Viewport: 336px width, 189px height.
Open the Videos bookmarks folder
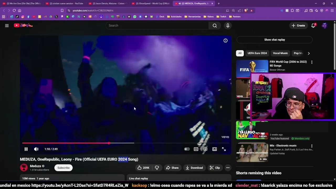click(x=208, y=17)
